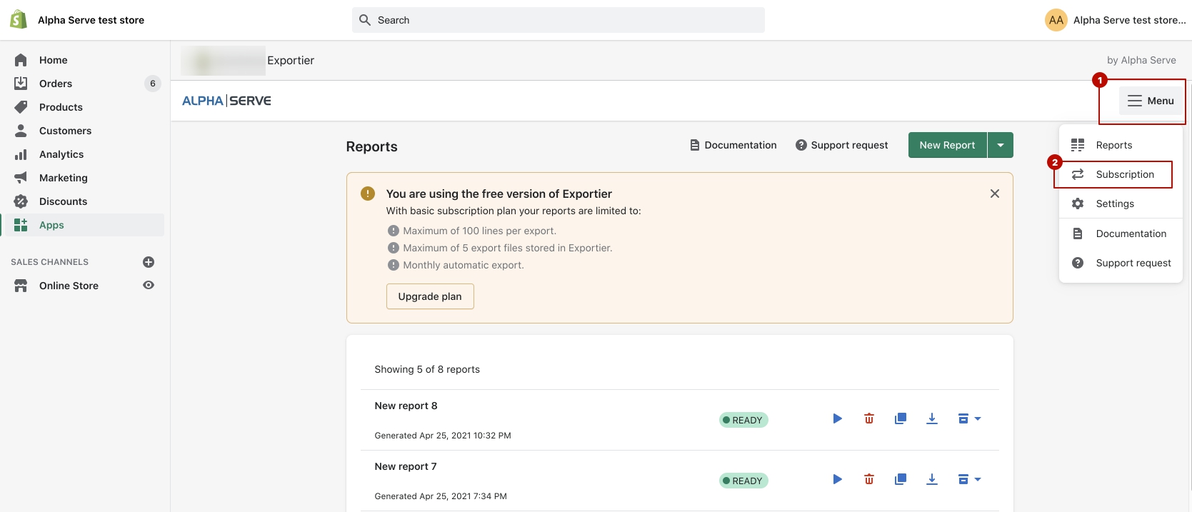Open the AA account avatar menu
The width and height of the screenshot is (1192, 512).
(x=1056, y=20)
